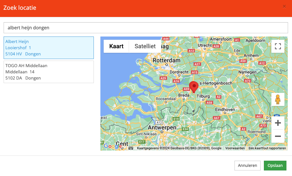
Task: Toggle fullscreen view of the map
Action: pos(278,46)
